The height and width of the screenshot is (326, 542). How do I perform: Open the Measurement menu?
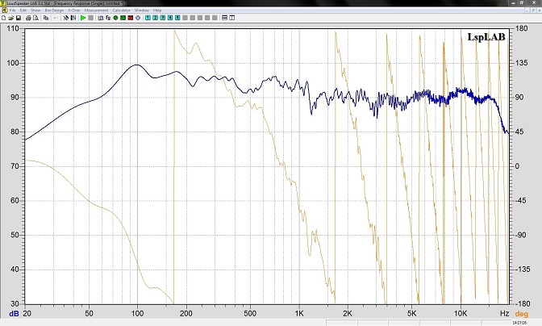point(97,10)
